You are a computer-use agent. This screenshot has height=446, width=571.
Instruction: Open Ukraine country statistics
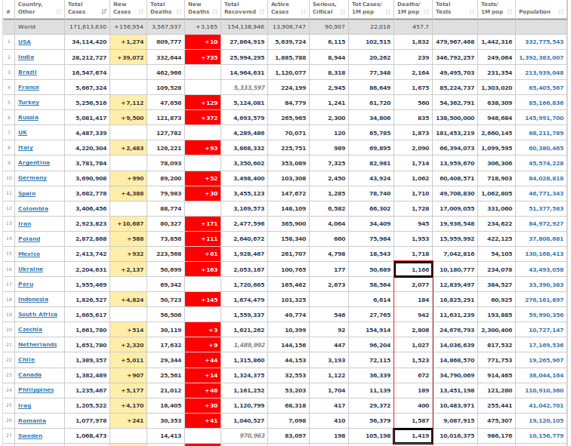pos(30,269)
